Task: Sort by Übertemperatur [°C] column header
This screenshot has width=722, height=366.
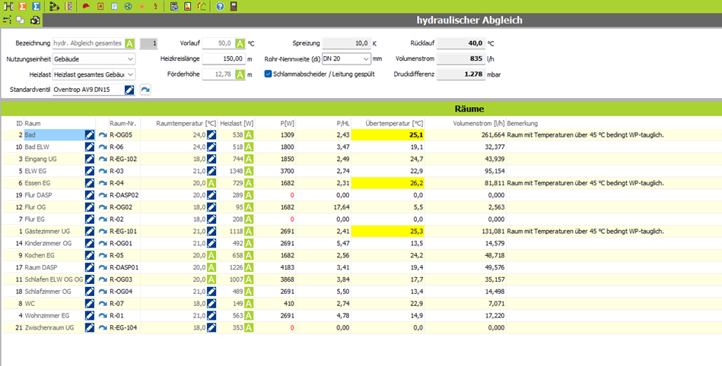Action: [x=394, y=123]
